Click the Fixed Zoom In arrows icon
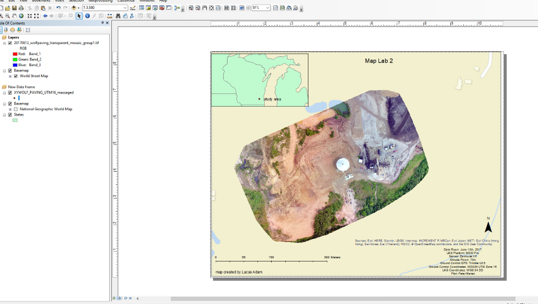The height and width of the screenshot is (304, 538). 30,16
